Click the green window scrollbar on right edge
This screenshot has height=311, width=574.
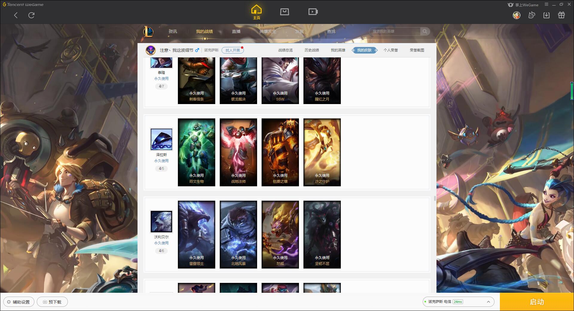click(x=572, y=91)
